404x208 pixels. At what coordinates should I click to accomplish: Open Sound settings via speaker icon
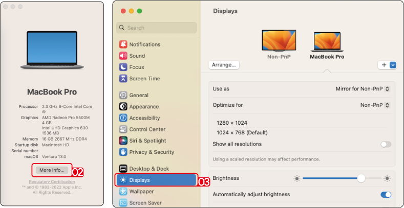(x=123, y=56)
